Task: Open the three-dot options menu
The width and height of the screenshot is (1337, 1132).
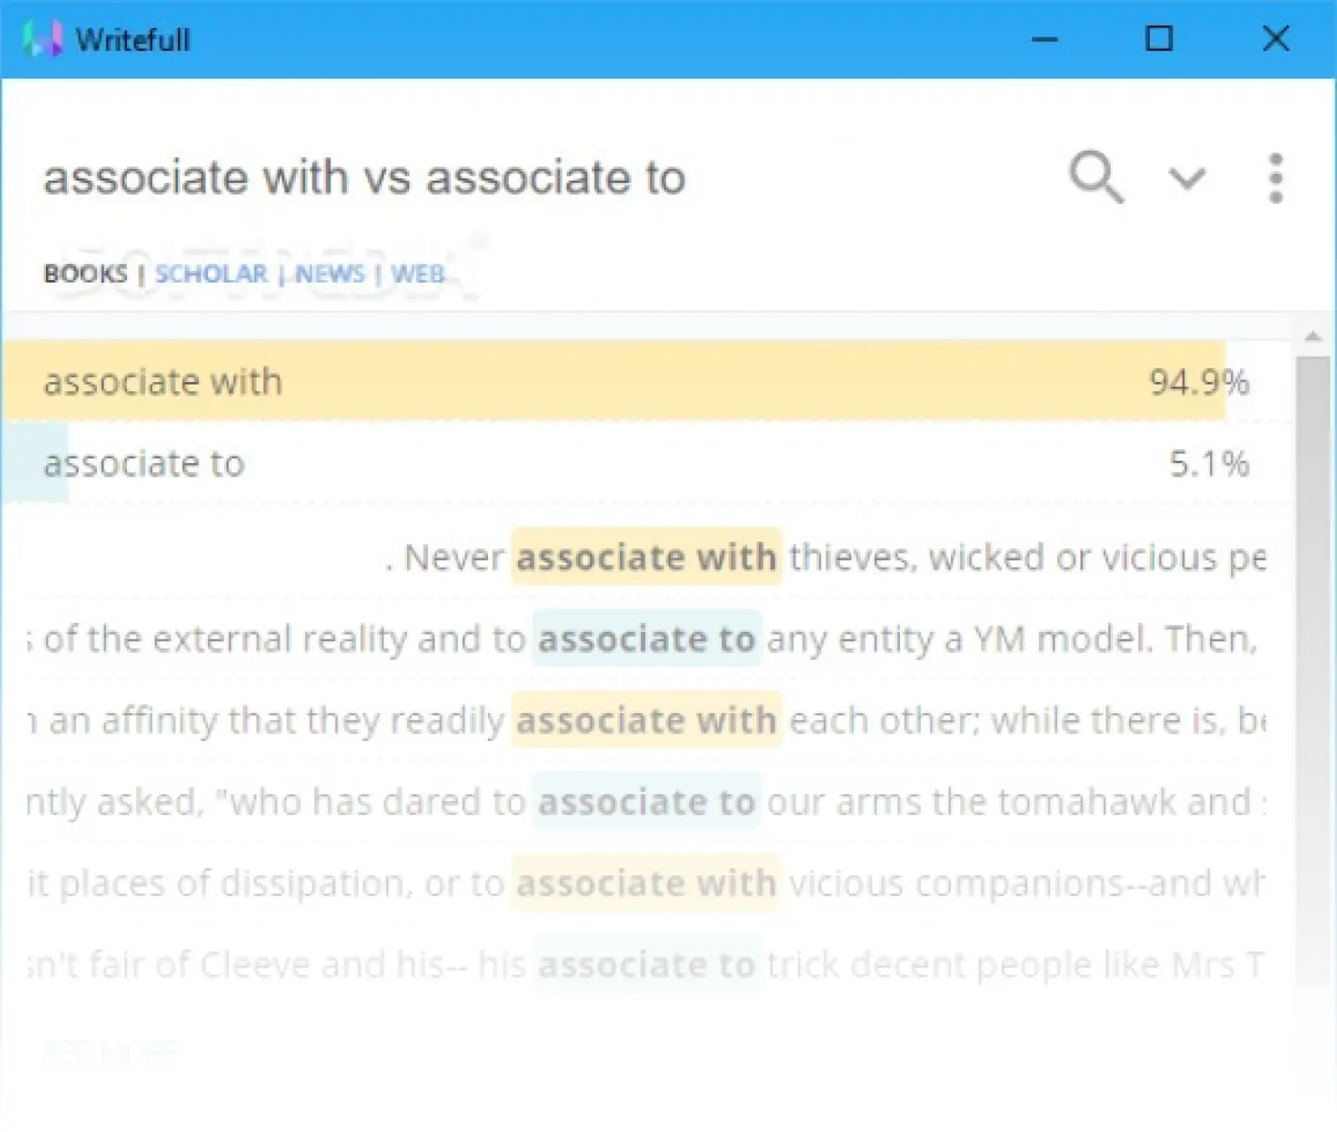Action: coord(1276,176)
